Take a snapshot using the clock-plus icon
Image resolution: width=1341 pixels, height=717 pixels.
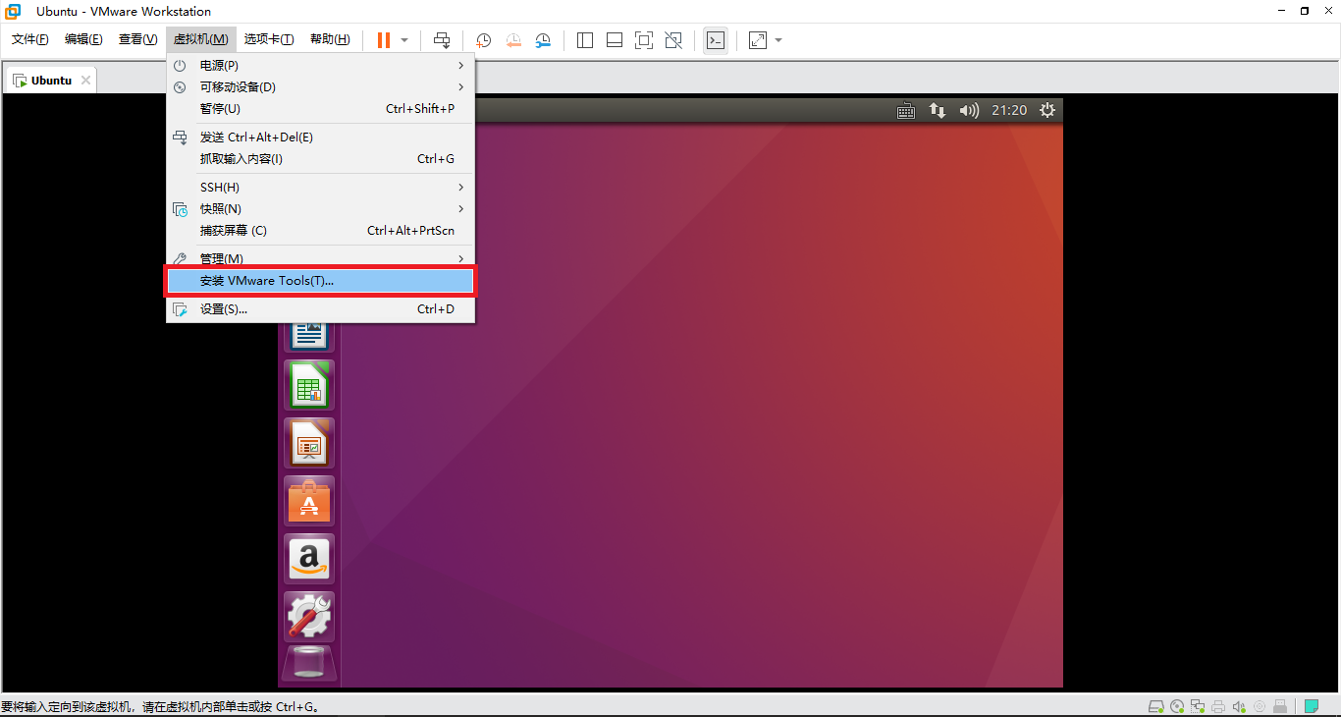tap(484, 40)
